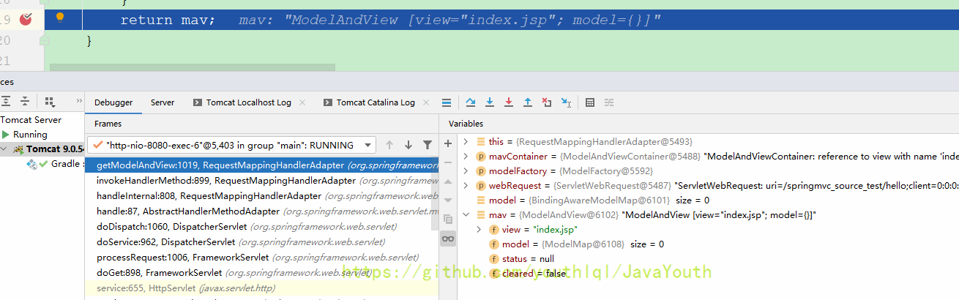Viewport: 959px width, 300px height.
Task: Open the Tomcat Catalina Log tab
Action: [375, 102]
